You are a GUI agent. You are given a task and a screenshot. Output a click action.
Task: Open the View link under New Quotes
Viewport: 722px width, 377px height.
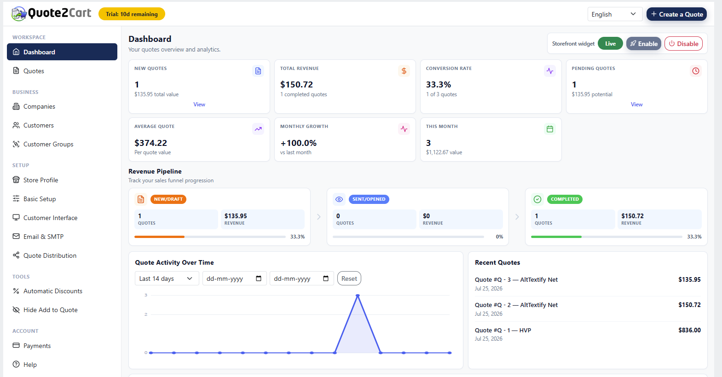point(199,104)
